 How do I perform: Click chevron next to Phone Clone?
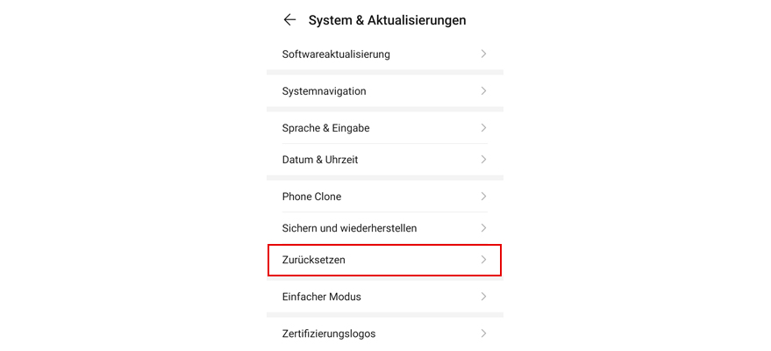click(x=483, y=197)
